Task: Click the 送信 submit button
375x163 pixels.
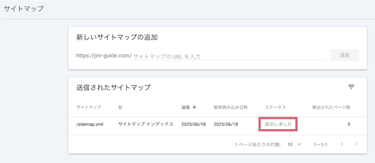Action: click(345, 55)
